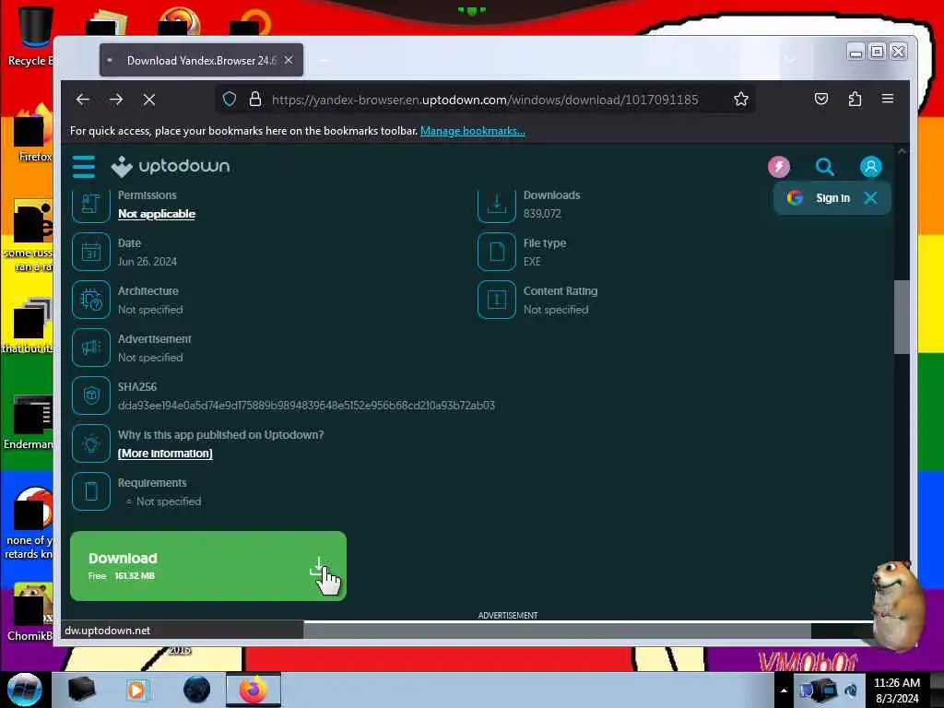Click the Advertisement megaphone icon

click(x=91, y=348)
